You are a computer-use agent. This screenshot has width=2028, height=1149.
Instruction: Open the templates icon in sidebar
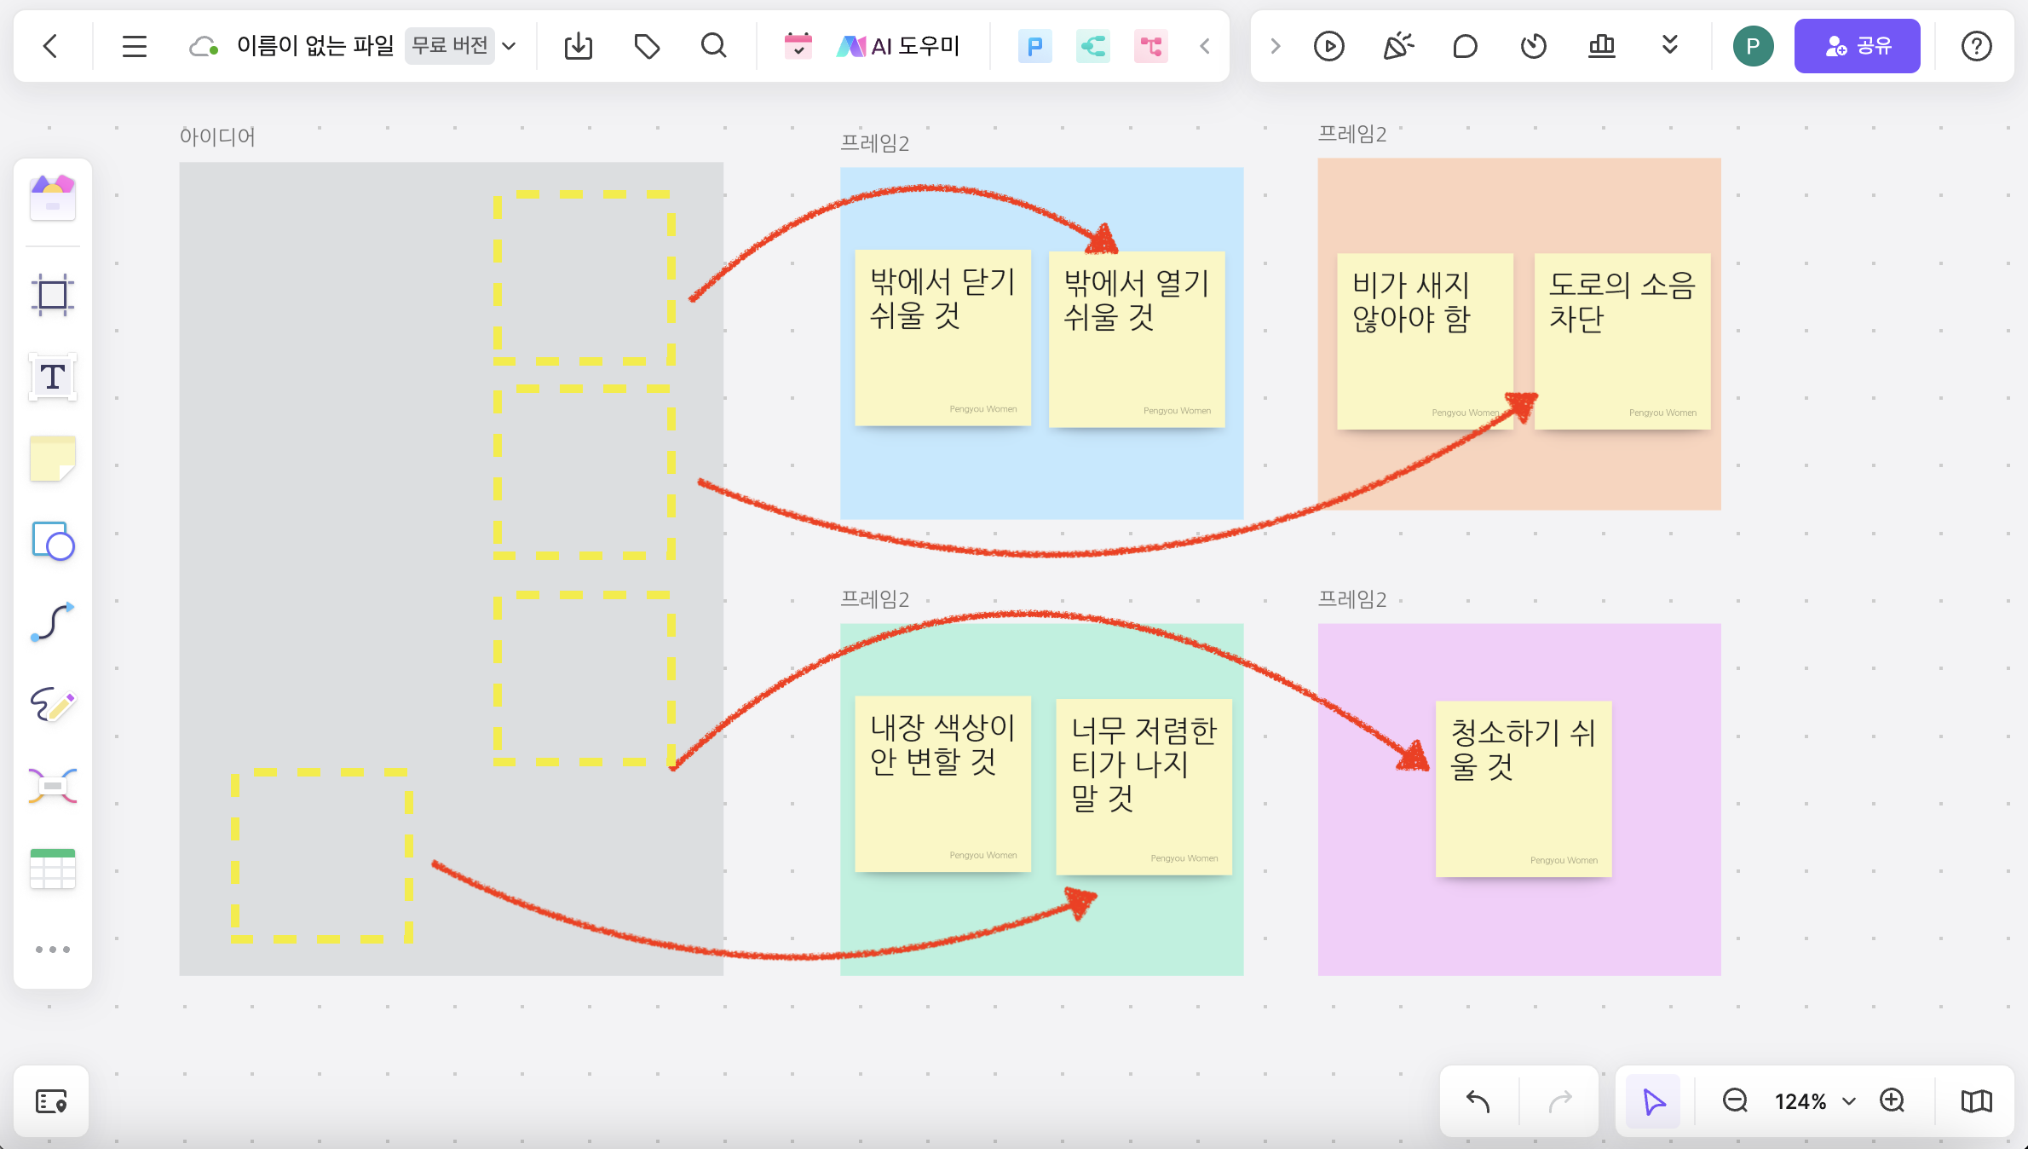pos(53,199)
